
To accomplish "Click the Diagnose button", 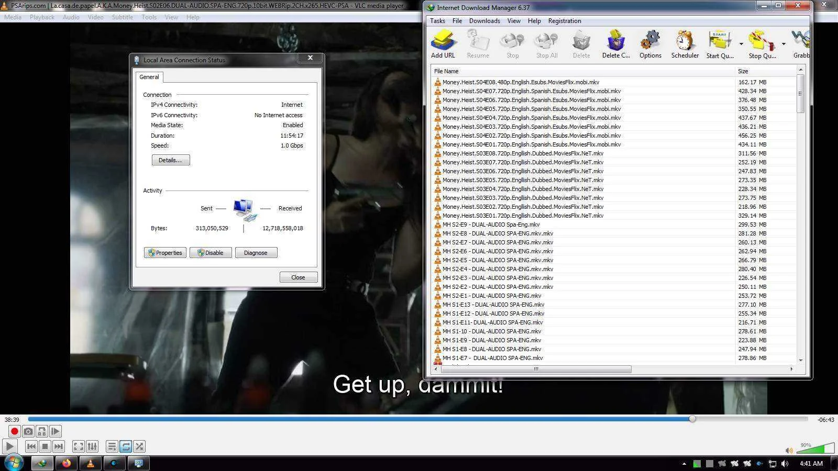I will [256, 253].
